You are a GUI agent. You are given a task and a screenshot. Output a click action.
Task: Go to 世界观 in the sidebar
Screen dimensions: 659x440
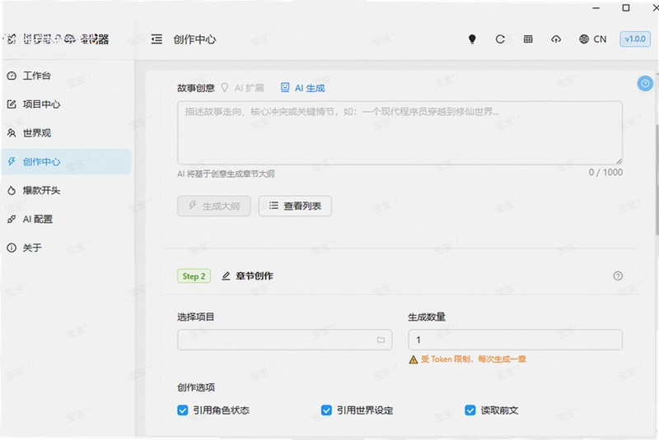(67, 133)
